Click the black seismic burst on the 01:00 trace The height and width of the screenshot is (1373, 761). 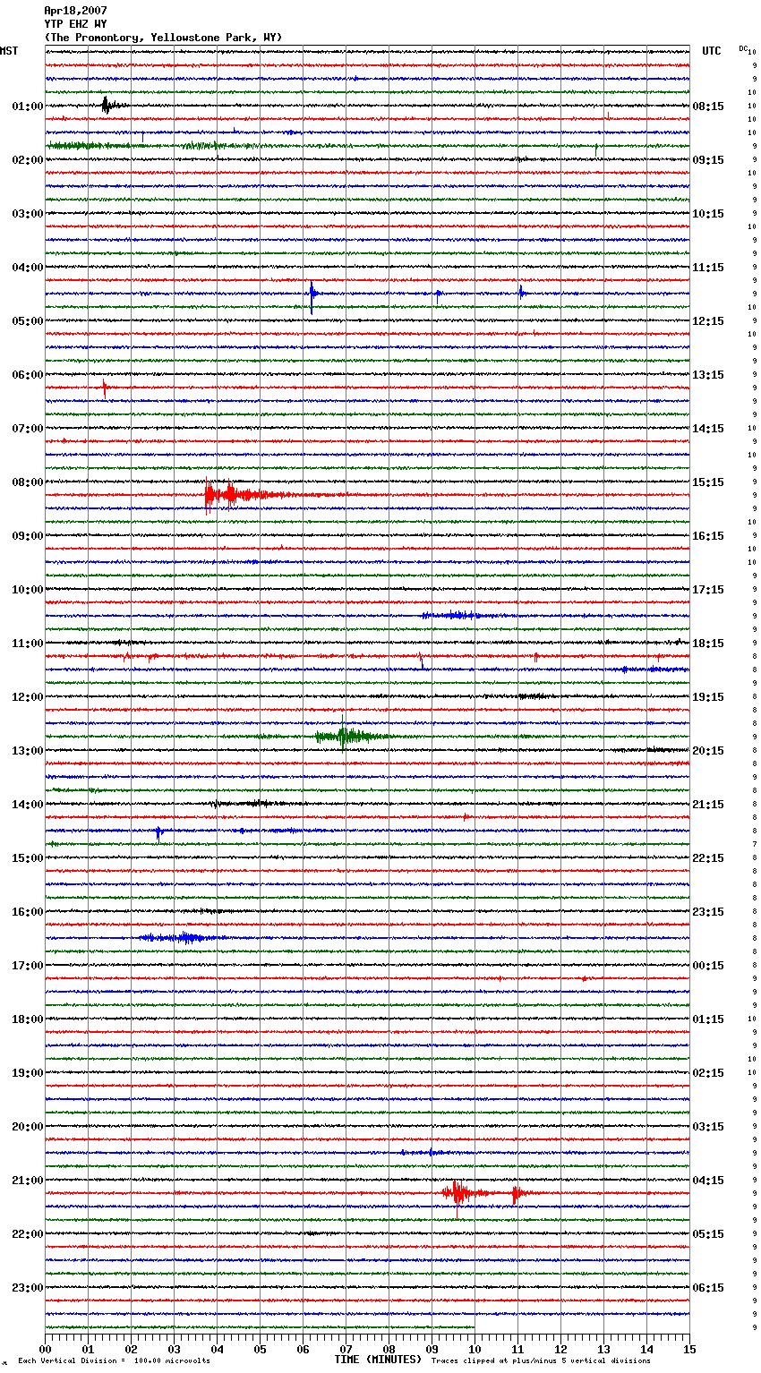click(107, 106)
